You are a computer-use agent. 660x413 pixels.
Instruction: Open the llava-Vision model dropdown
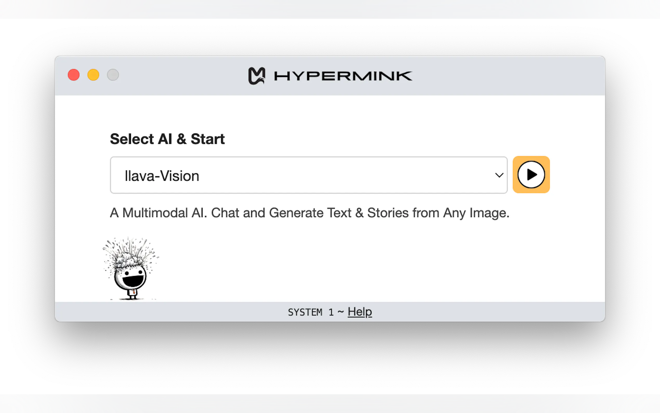[x=308, y=175]
